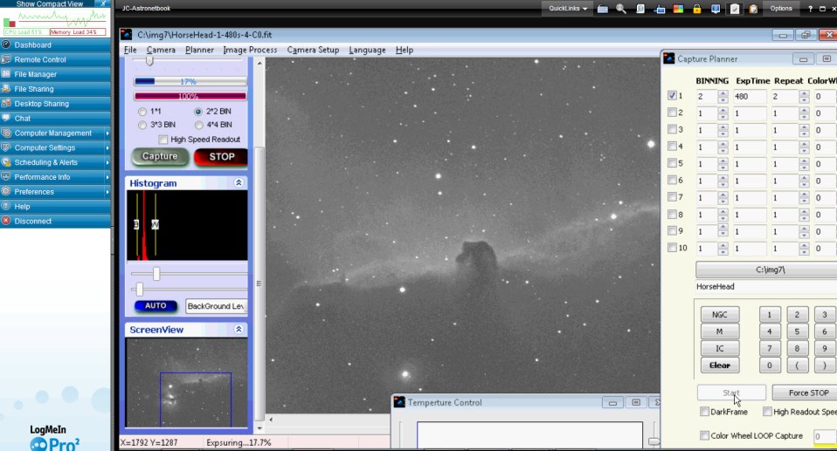The height and width of the screenshot is (451, 837).
Task: Enable the High Speed Readout checkbox
Action: [x=163, y=140]
